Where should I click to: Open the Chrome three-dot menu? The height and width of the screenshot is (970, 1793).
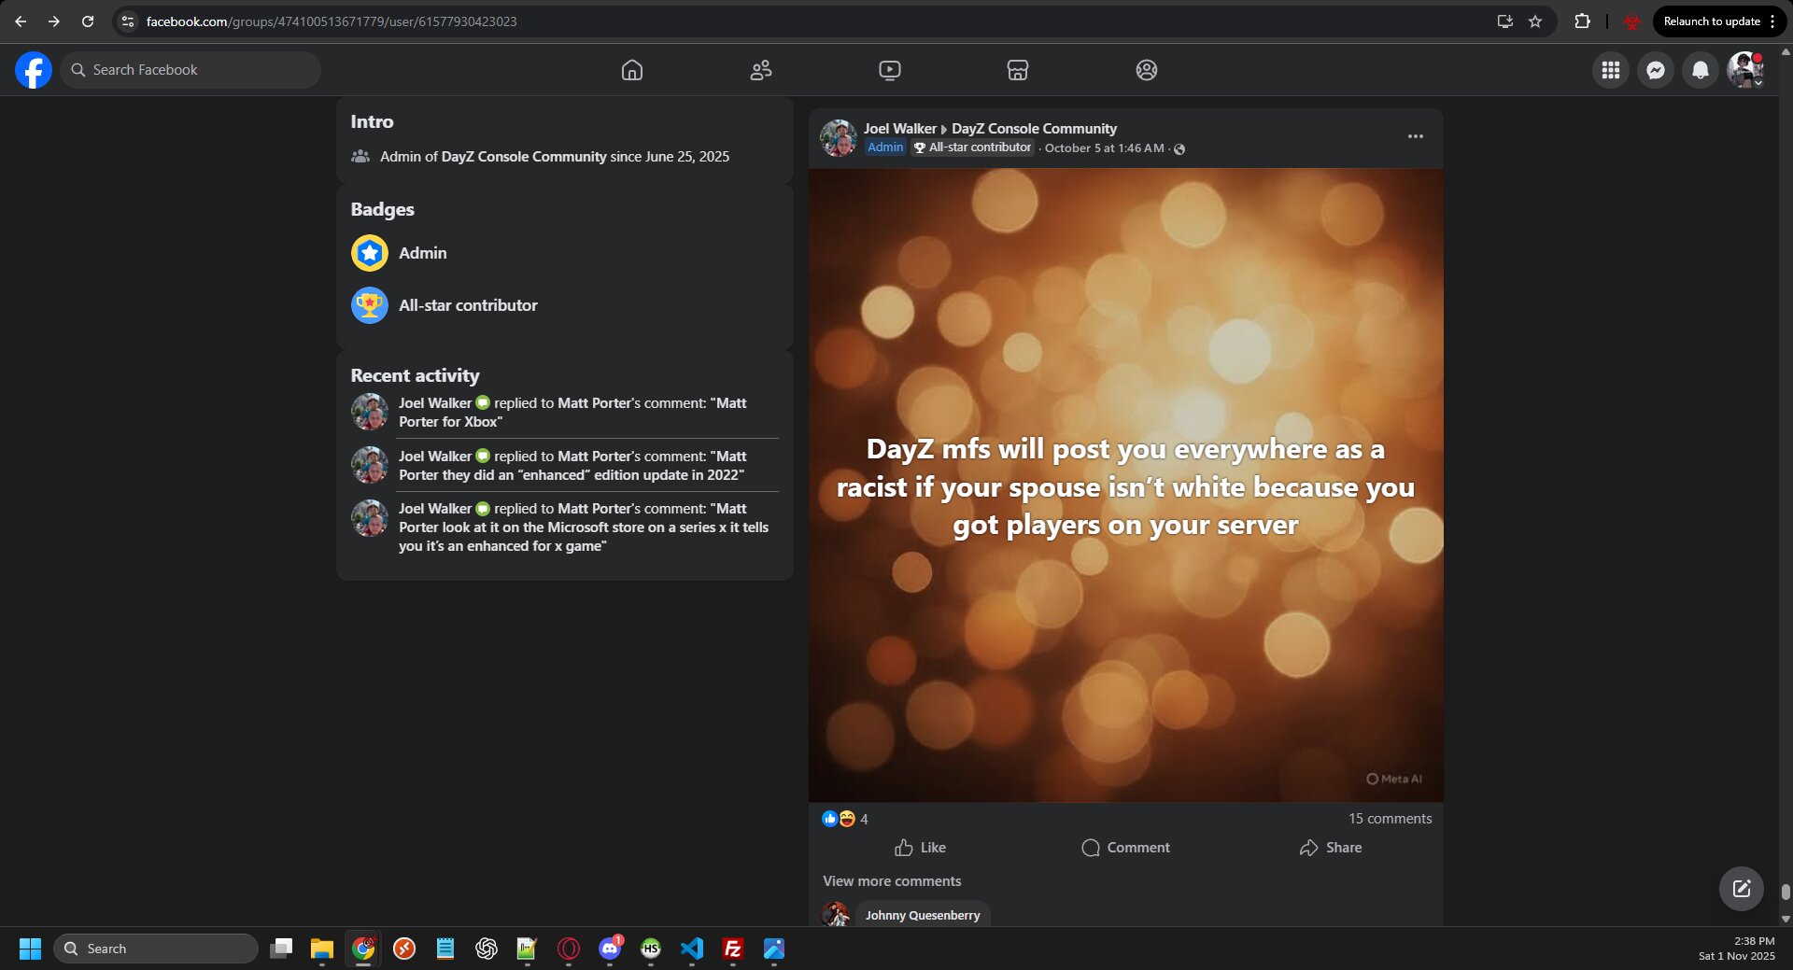tap(1772, 21)
